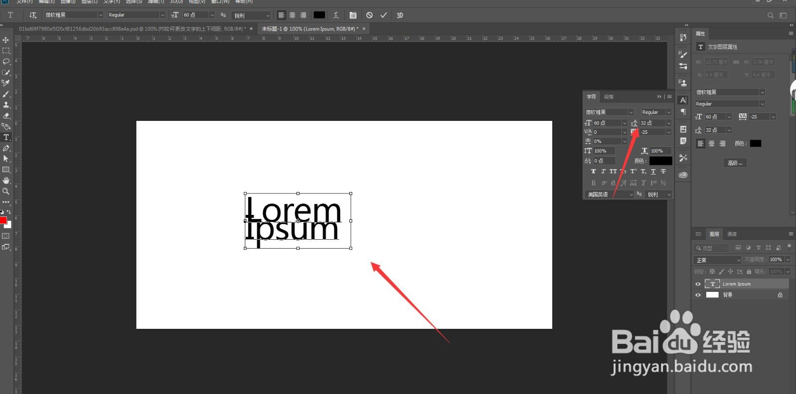Open font size dropdown in options bar
The width and height of the screenshot is (796, 394).
[212, 15]
